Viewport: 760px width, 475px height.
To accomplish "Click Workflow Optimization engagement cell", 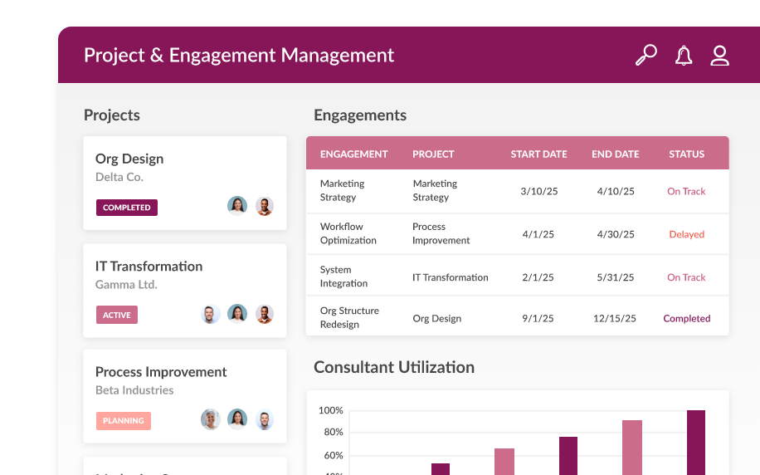I will click(348, 233).
